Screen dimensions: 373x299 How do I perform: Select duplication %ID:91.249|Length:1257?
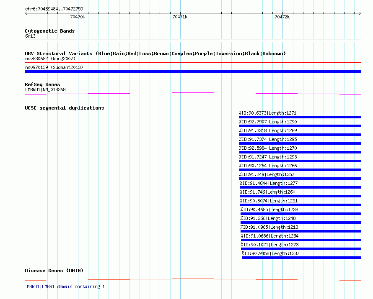pyautogui.click(x=267, y=174)
